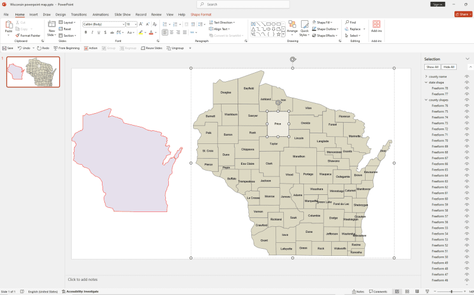Apply Underline formatting
The width and height of the screenshot is (474, 295).
[x=98, y=33]
